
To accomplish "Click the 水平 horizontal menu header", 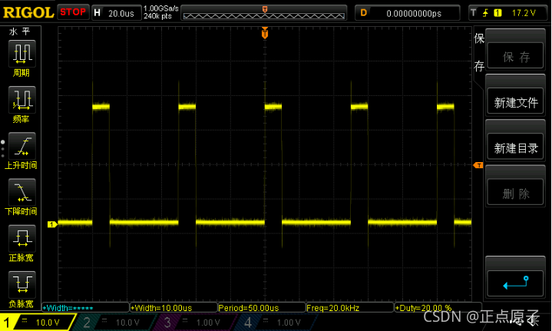I will [20, 31].
